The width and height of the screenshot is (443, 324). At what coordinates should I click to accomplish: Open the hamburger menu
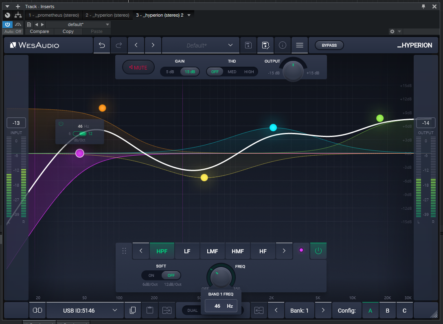[x=299, y=45]
